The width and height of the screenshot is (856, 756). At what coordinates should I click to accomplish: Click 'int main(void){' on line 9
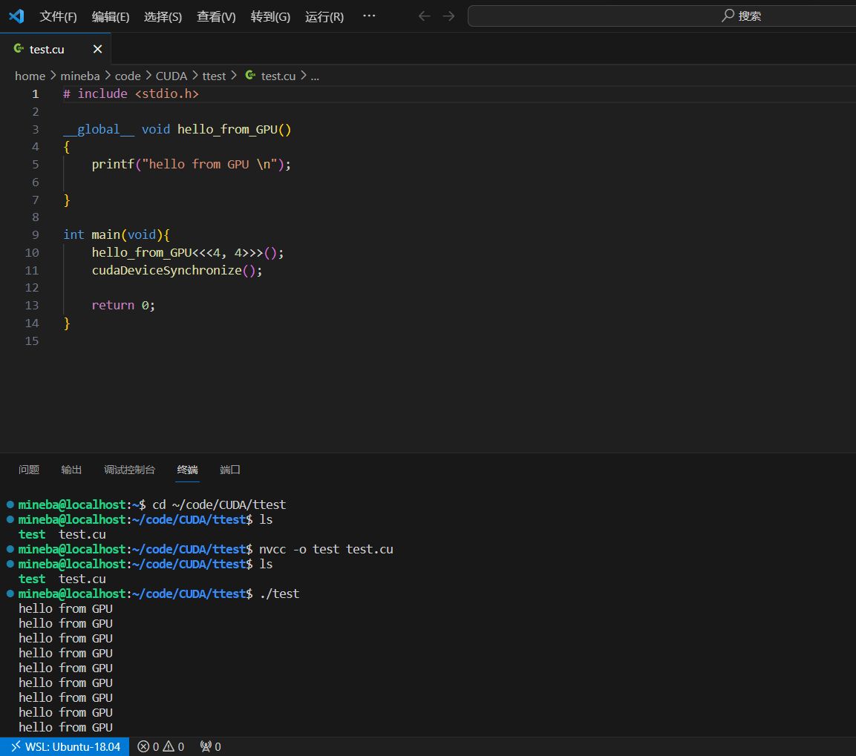point(117,234)
